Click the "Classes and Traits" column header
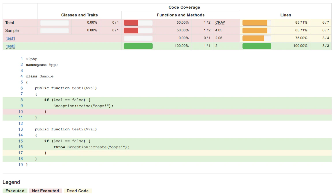 79,15
